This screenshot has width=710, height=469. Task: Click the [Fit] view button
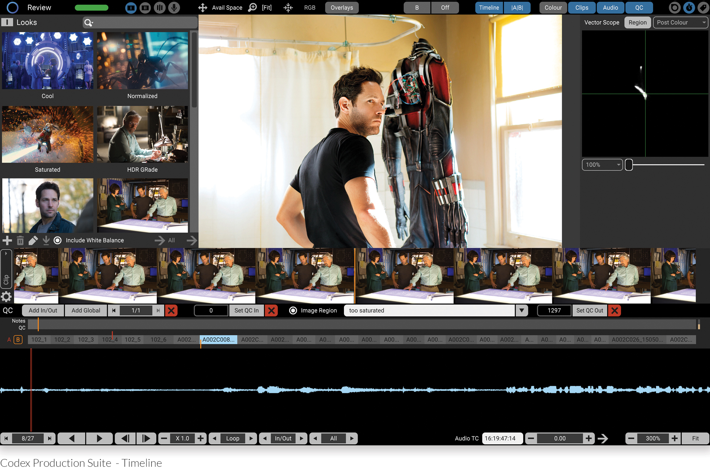(x=267, y=8)
